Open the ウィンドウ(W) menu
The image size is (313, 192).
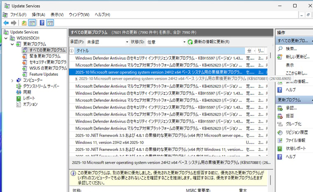tap(79, 15)
